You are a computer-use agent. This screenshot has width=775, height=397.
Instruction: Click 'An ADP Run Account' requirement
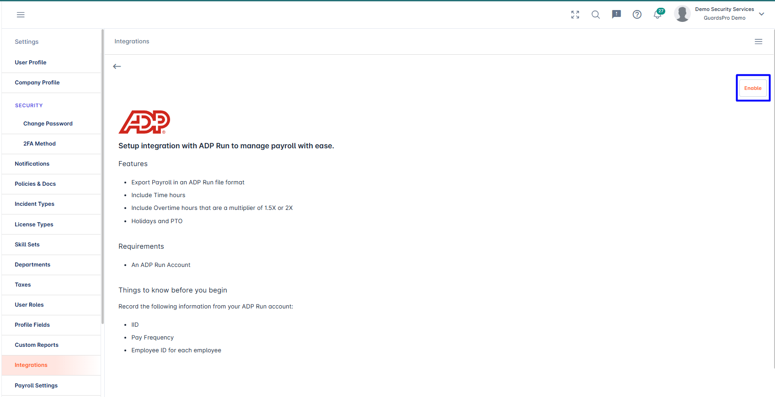point(161,265)
